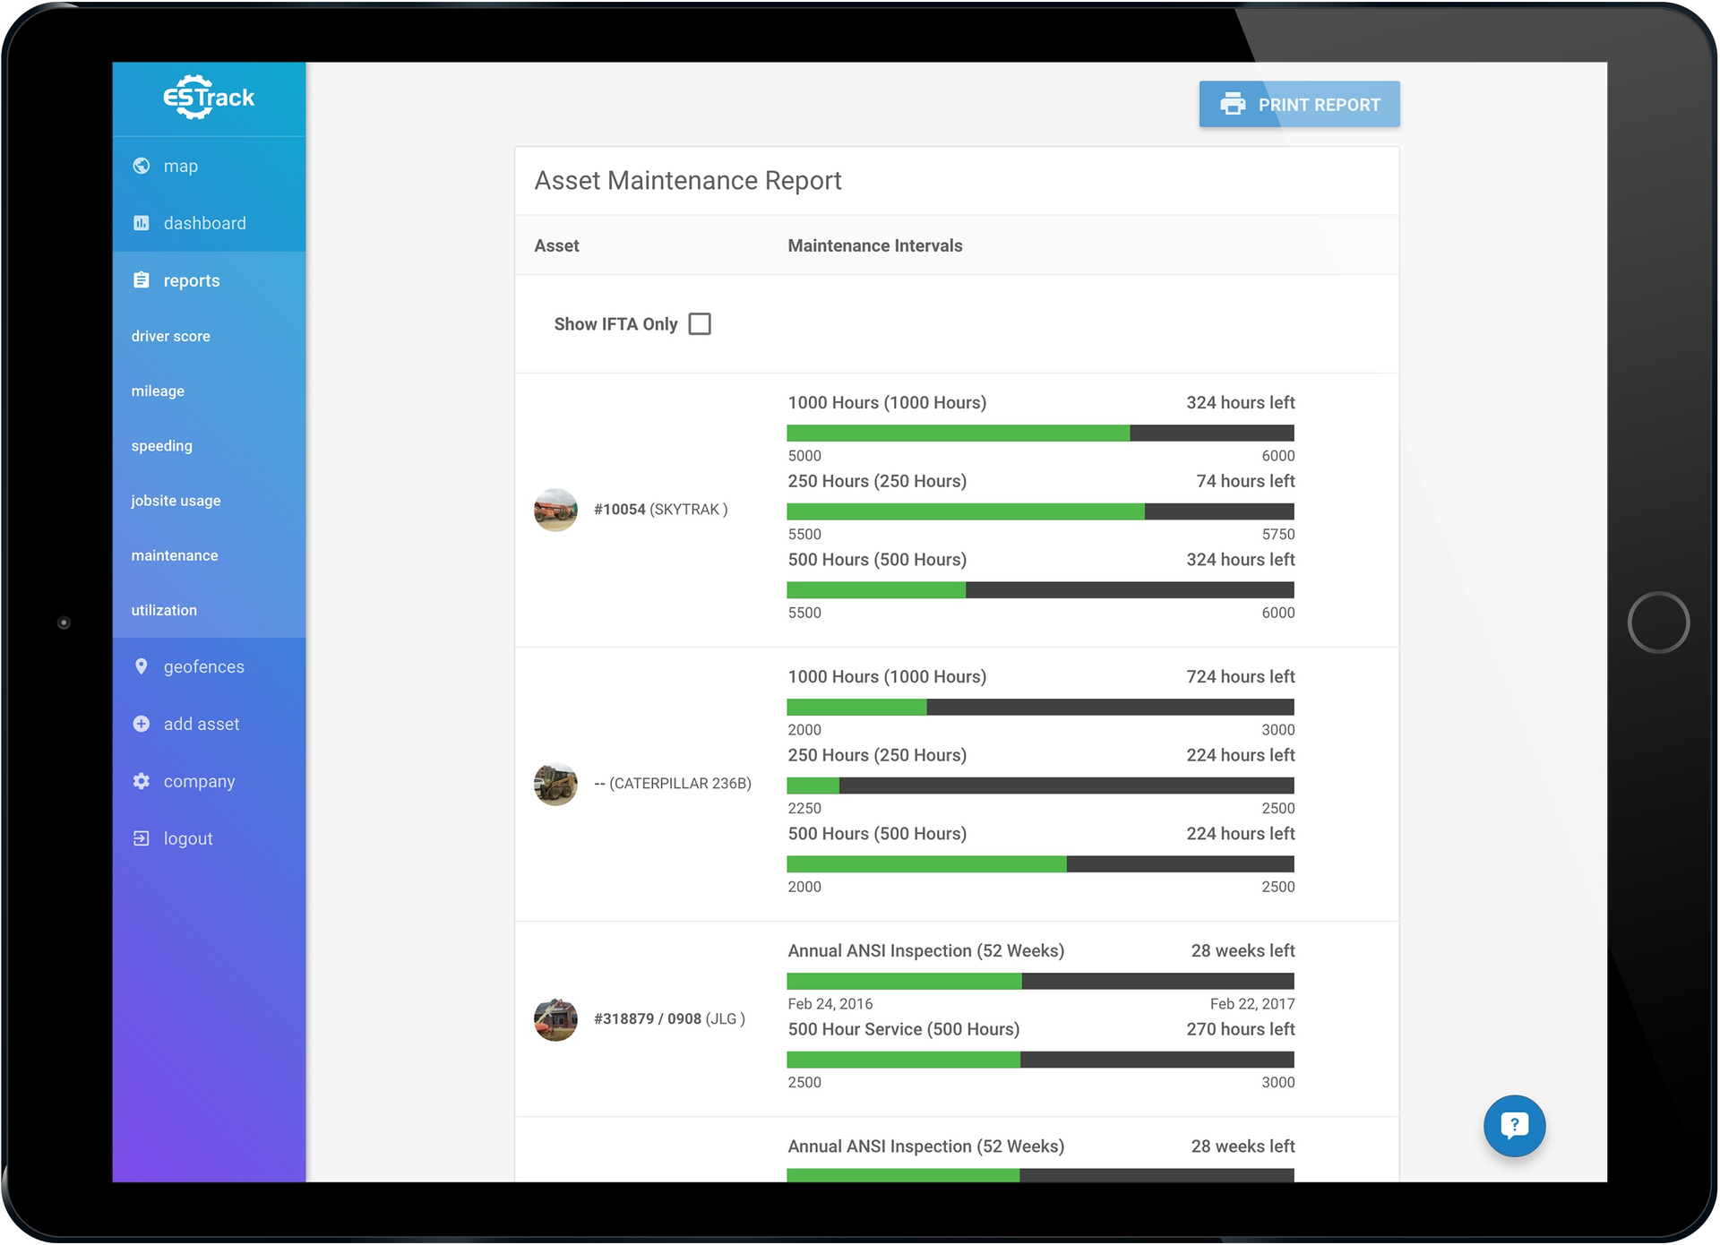Open the mileage report

[158, 391]
